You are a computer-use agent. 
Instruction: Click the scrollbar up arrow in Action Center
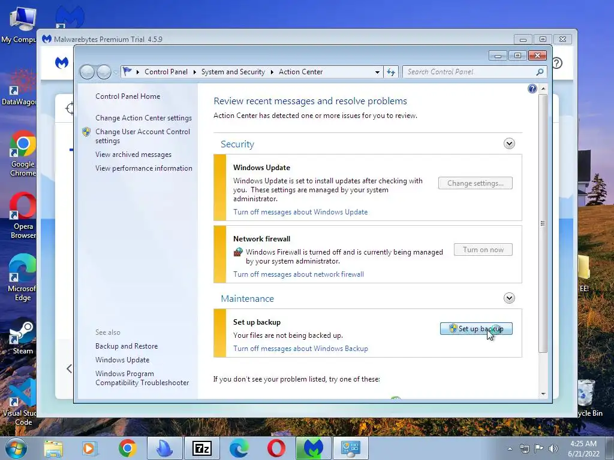543,89
